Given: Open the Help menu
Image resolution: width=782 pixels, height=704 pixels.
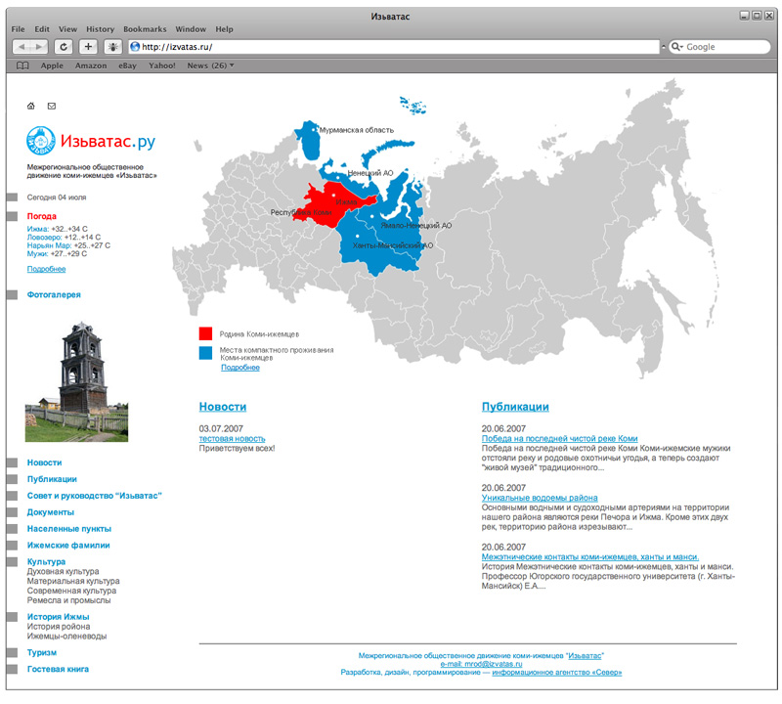Looking at the screenshot, I should [x=225, y=29].
